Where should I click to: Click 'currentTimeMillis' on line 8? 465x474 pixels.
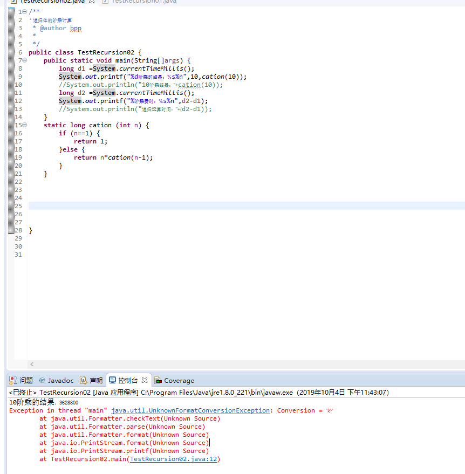coord(151,68)
